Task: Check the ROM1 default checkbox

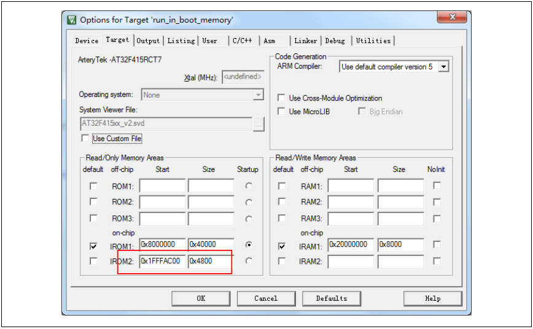Action: click(x=93, y=186)
